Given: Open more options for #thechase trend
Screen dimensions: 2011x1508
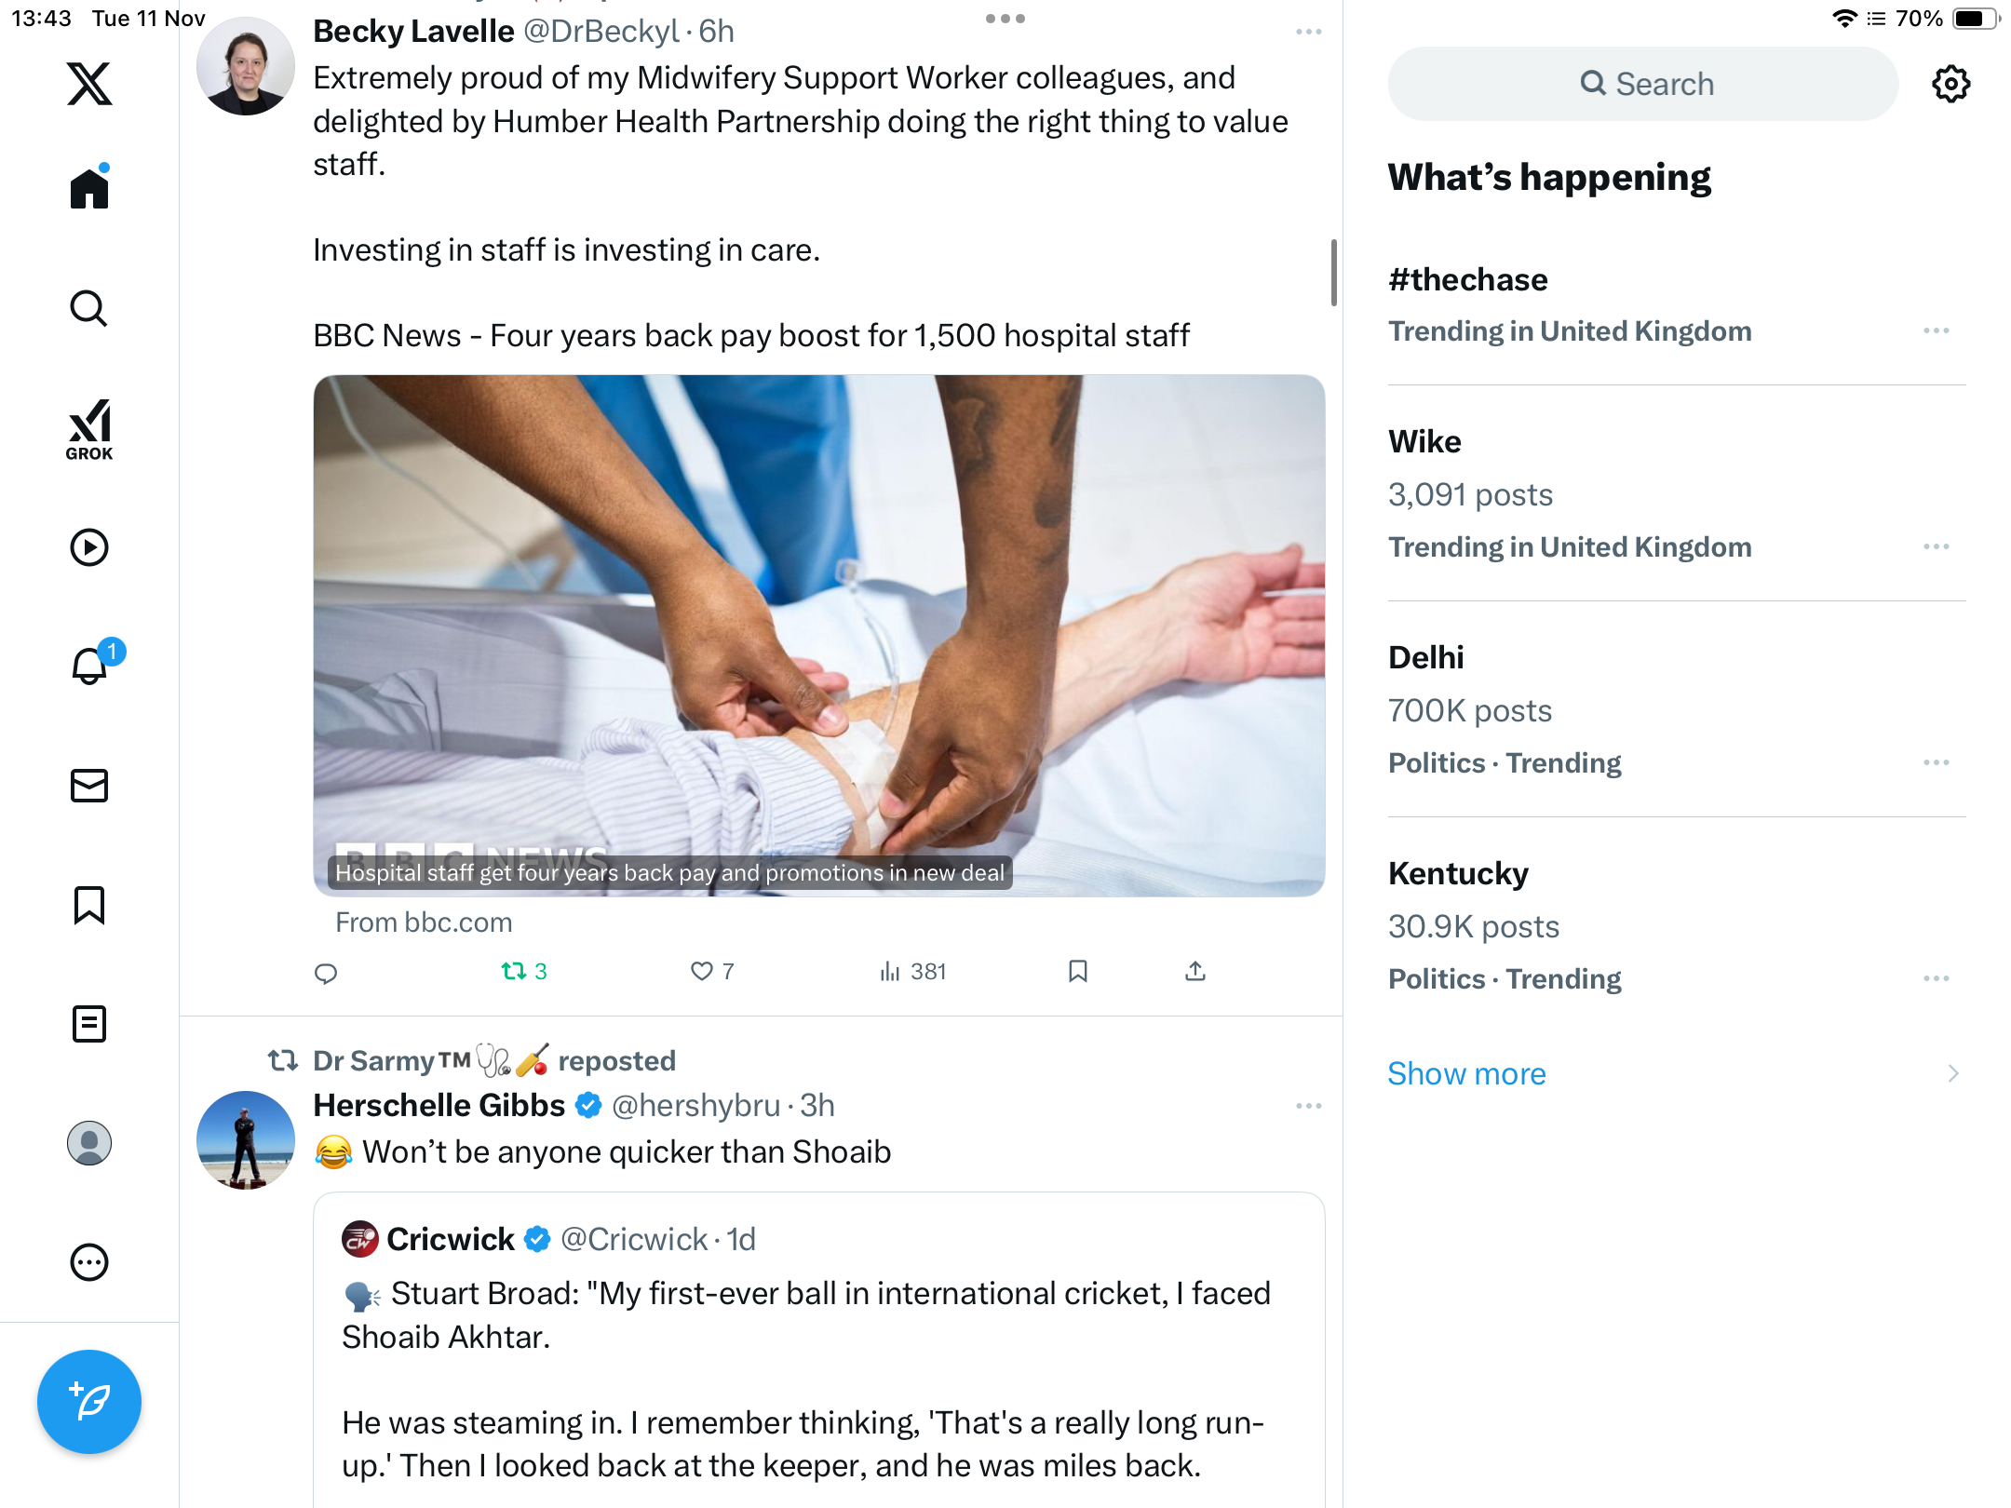Looking at the screenshot, I should 1936,331.
